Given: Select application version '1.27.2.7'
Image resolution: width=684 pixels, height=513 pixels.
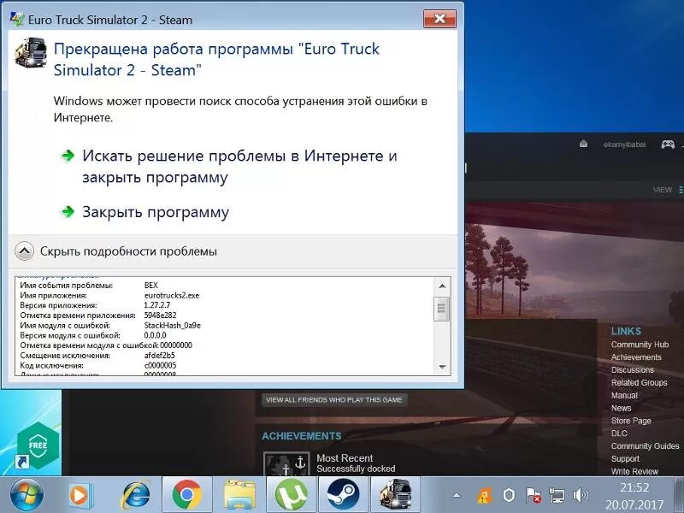Looking at the screenshot, I should [157, 305].
